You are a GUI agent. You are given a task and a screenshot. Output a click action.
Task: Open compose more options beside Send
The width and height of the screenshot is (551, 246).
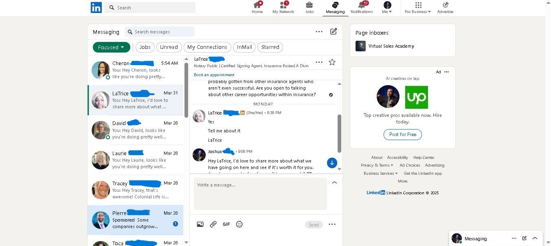[332, 224]
